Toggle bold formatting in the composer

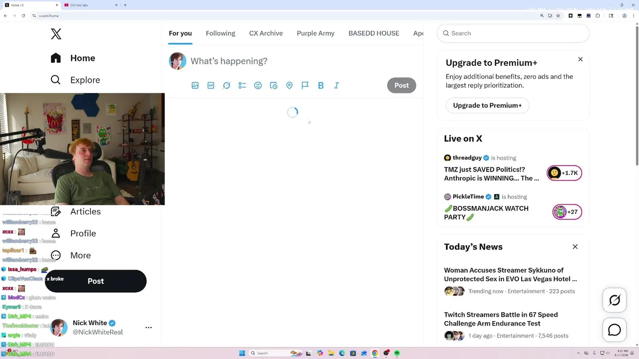pos(321,85)
